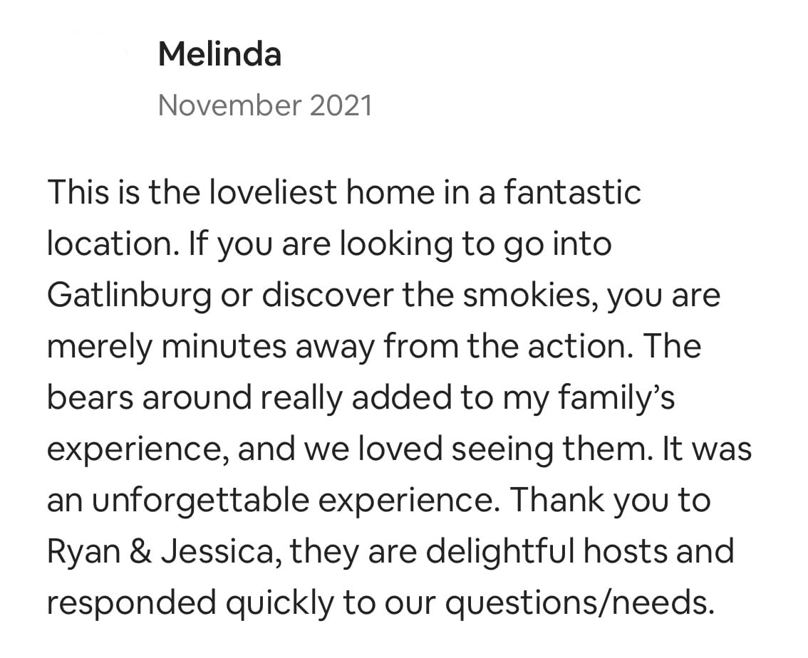Viewport: 808px width, 658px height.
Task: Click the word merely in the review
Action: pyautogui.click(x=100, y=348)
